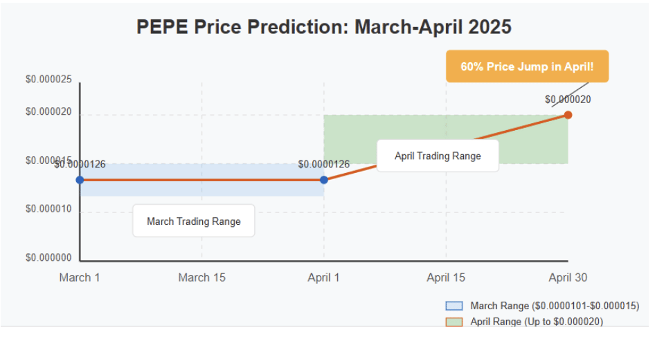The image size is (655, 339).
Task: Select the March Trading Range label box
Action: click(x=194, y=221)
